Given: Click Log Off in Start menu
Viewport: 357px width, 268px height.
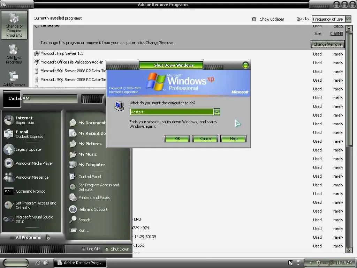Looking at the screenshot, I should pos(91,249).
